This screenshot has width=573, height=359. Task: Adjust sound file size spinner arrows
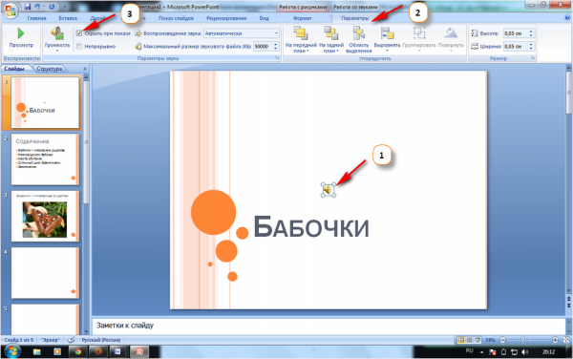(x=276, y=47)
